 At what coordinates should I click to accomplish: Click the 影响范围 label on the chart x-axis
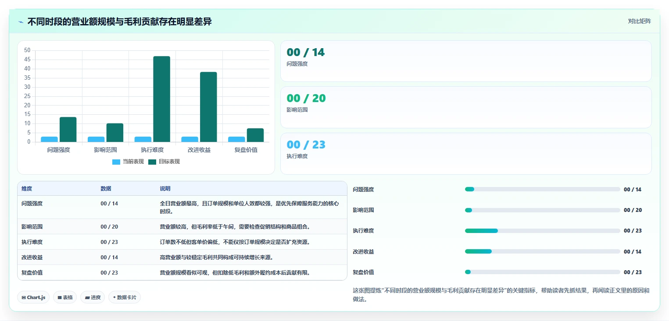pyautogui.click(x=105, y=150)
